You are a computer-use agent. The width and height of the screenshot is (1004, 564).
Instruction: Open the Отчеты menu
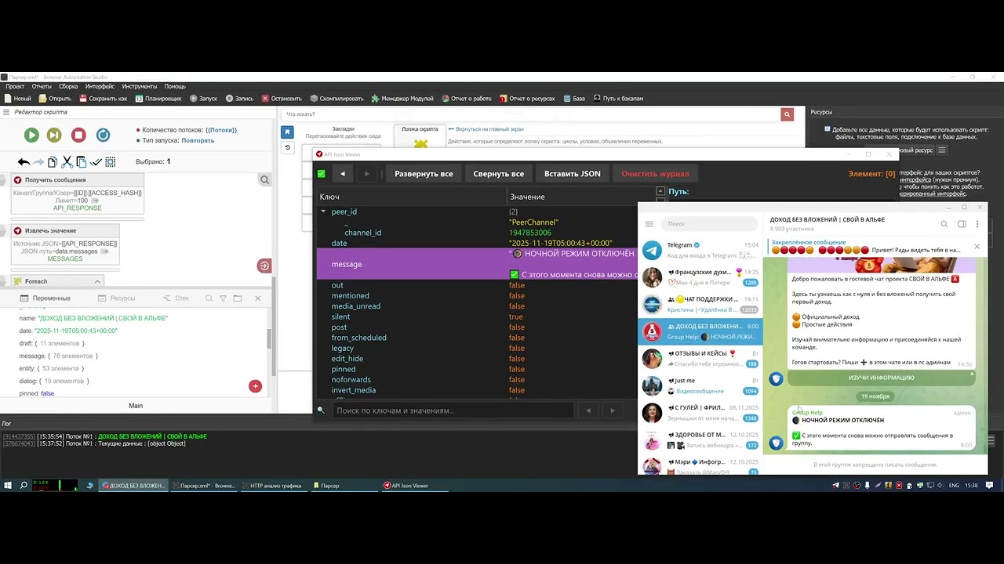[x=42, y=86]
